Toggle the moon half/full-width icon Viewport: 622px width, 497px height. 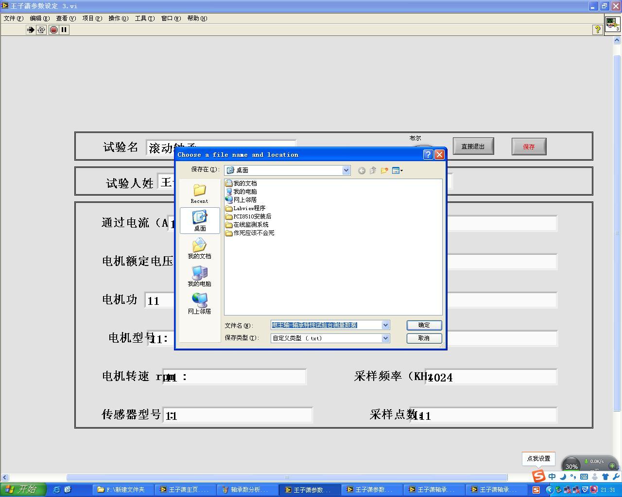[563, 477]
